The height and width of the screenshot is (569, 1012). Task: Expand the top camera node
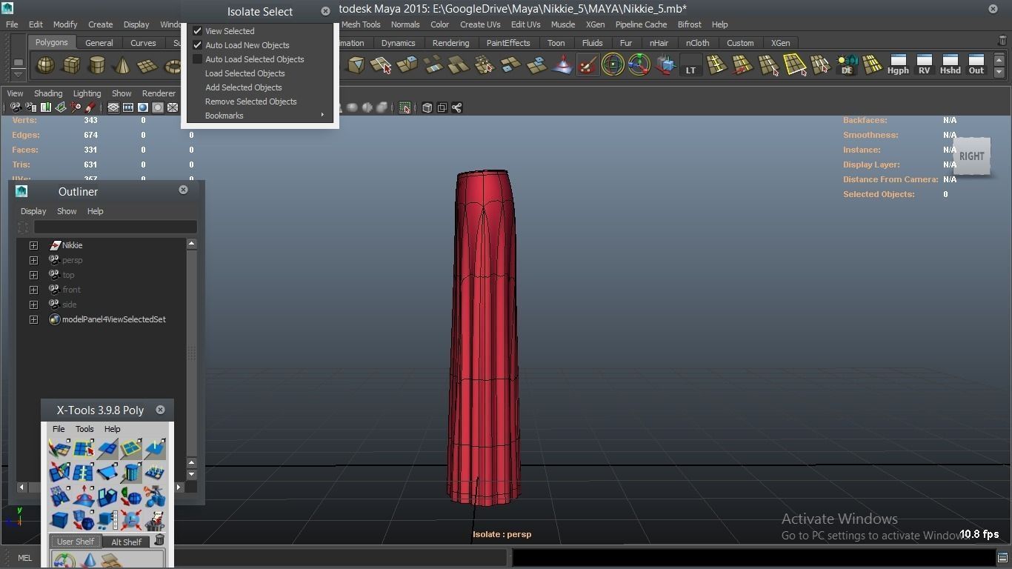[33, 275]
